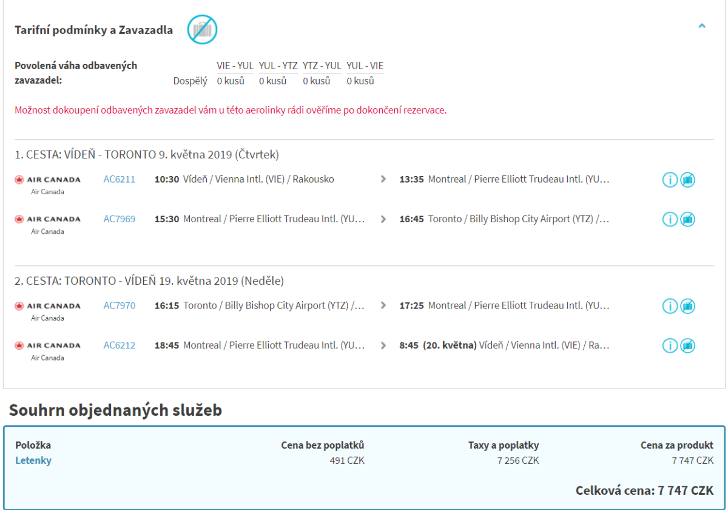Click the no-baggage icon for flight AC7970
The height and width of the screenshot is (510, 728).
(x=687, y=306)
